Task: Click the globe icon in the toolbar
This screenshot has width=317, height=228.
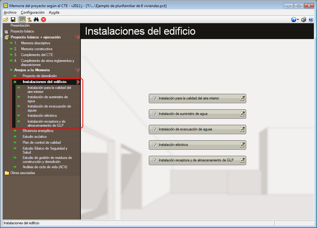Action: [294, 20]
